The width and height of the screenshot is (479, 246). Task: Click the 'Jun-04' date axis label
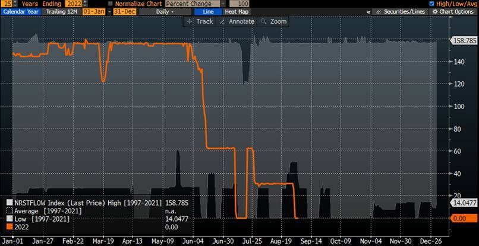[193, 241]
